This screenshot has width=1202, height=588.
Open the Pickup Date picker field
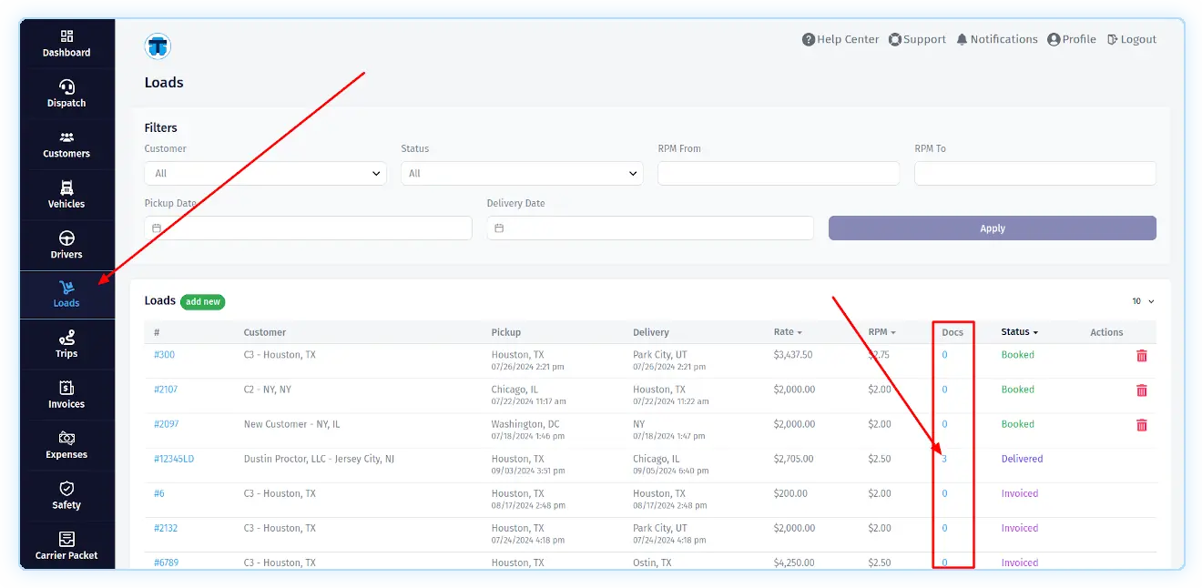[308, 228]
